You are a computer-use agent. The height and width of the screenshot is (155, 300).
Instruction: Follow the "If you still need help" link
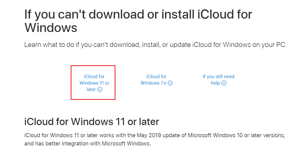(218, 80)
